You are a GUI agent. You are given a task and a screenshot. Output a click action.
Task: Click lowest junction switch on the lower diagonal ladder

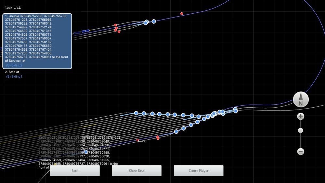click(176, 132)
